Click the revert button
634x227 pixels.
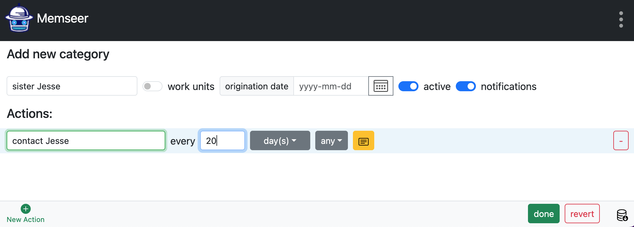click(x=582, y=214)
